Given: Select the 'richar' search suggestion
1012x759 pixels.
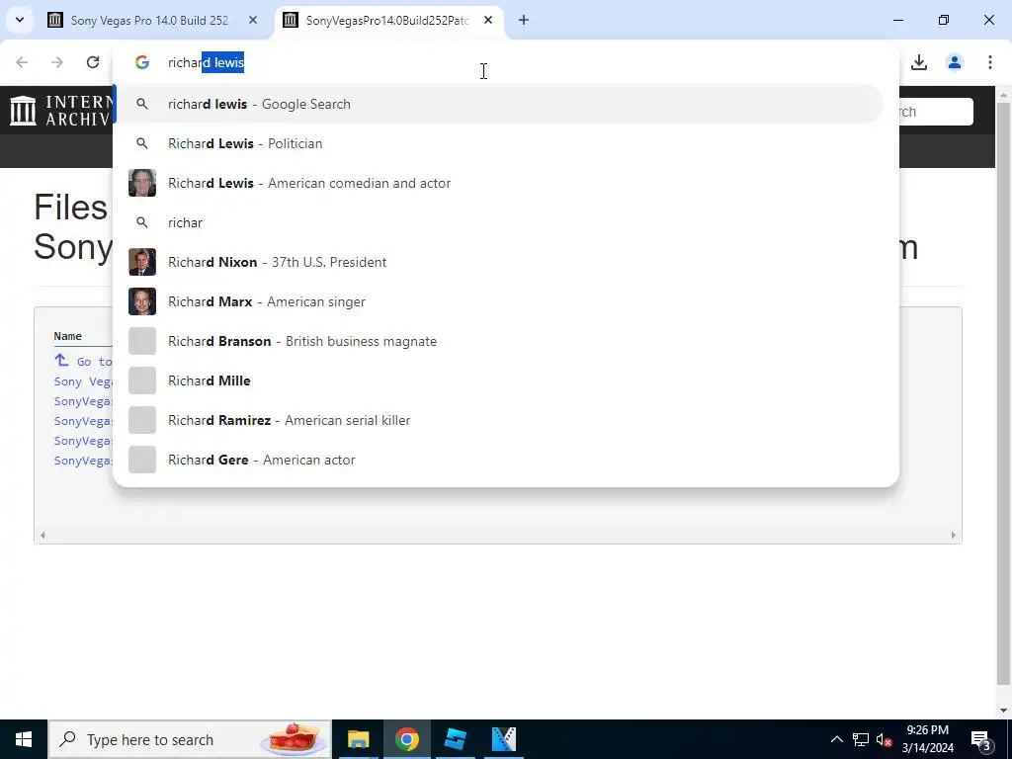Looking at the screenshot, I should tap(498, 222).
